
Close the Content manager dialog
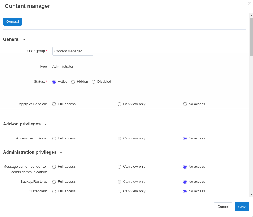click(x=249, y=3)
